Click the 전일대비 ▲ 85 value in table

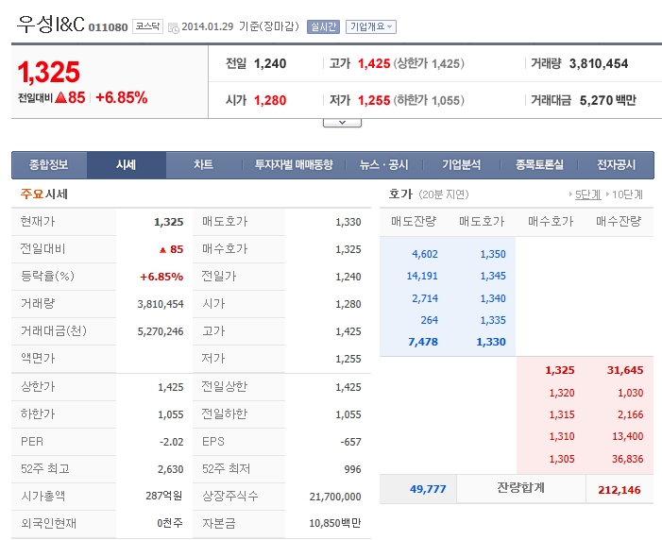(x=171, y=249)
